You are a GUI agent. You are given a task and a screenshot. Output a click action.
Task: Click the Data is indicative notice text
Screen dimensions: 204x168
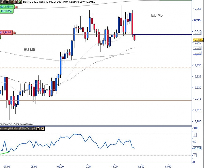[24, 124]
